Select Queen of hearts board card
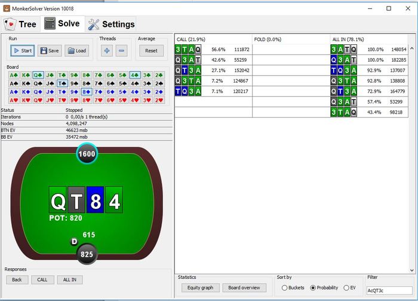Screen dimensions: 418x301 tap(38, 101)
